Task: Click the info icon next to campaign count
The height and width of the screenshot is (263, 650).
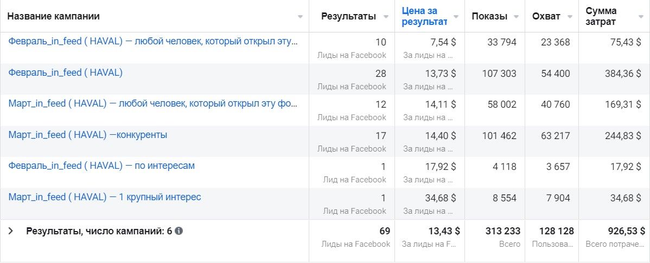Action: tap(179, 231)
